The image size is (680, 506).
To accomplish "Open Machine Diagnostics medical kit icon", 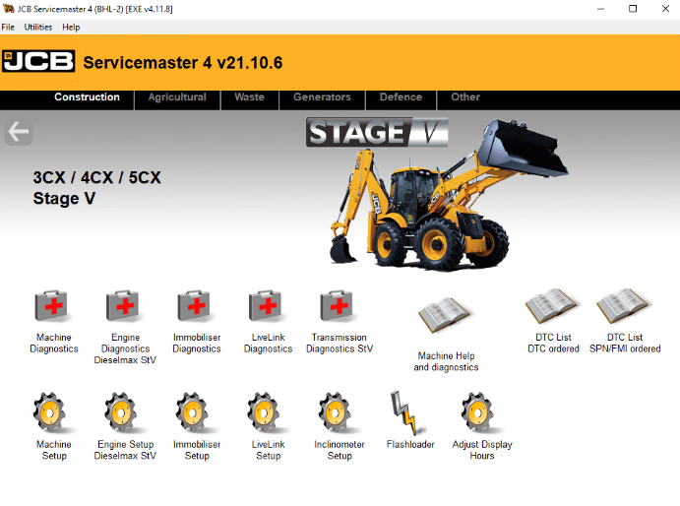I will point(53,307).
